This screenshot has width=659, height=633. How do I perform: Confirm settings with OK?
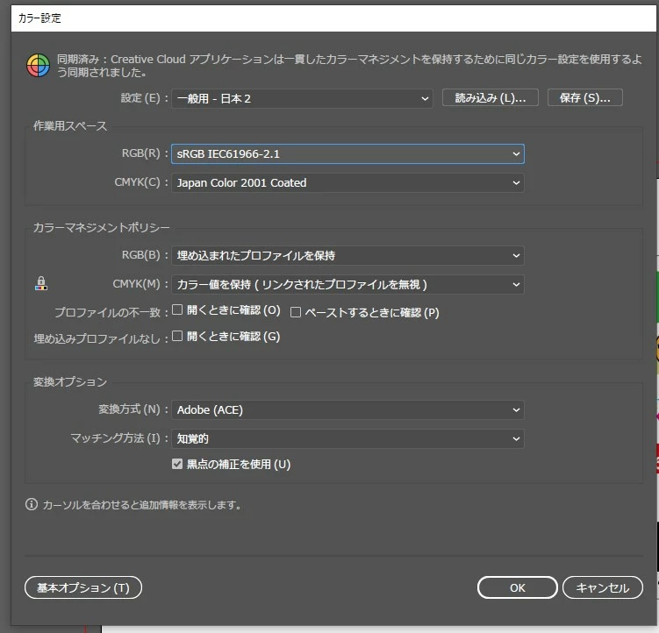click(518, 587)
